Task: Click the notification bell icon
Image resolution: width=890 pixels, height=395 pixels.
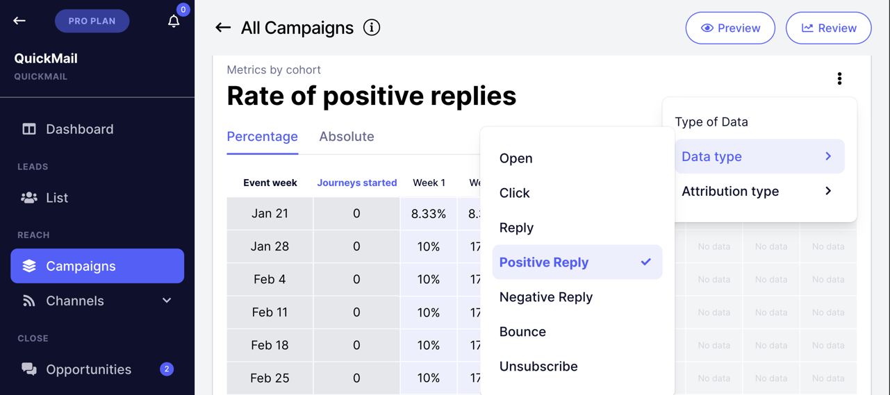Action: coord(174,21)
